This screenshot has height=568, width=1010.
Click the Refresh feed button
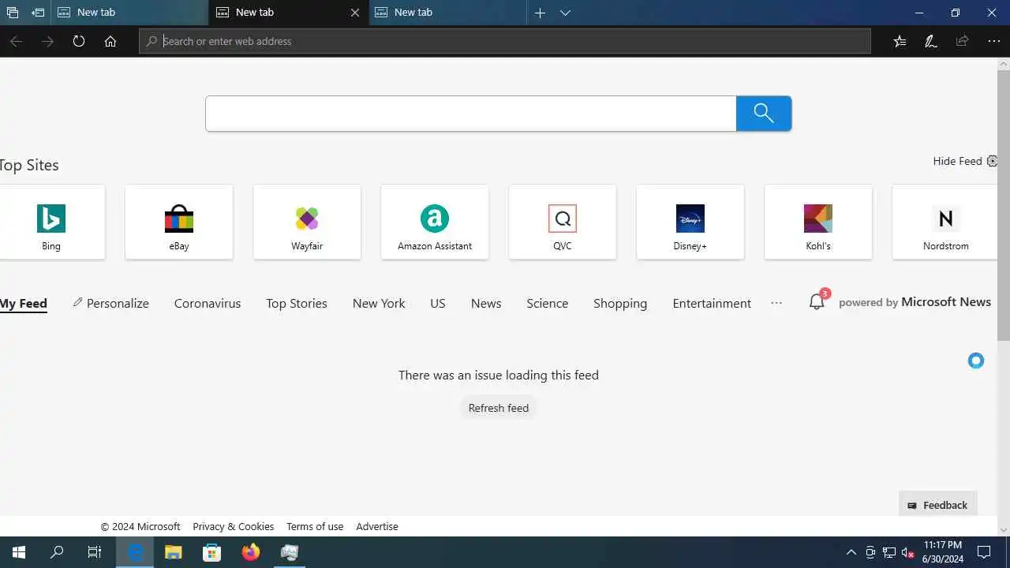[499, 408]
